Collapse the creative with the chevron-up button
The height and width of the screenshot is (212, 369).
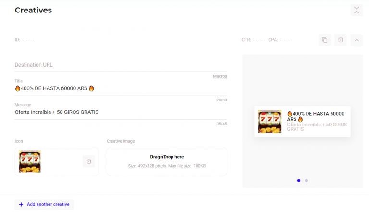(x=357, y=40)
